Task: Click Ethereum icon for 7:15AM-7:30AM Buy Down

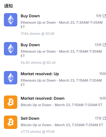Action: (11, 49)
